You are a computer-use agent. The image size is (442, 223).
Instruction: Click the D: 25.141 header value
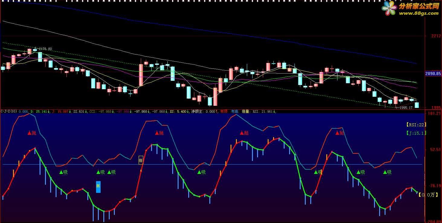click(x=40, y=111)
